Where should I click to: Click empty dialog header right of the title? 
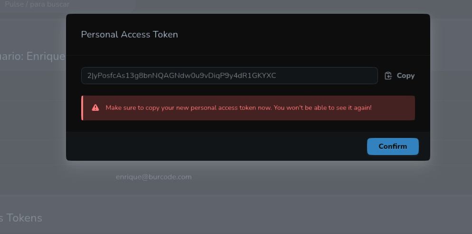[304, 34]
